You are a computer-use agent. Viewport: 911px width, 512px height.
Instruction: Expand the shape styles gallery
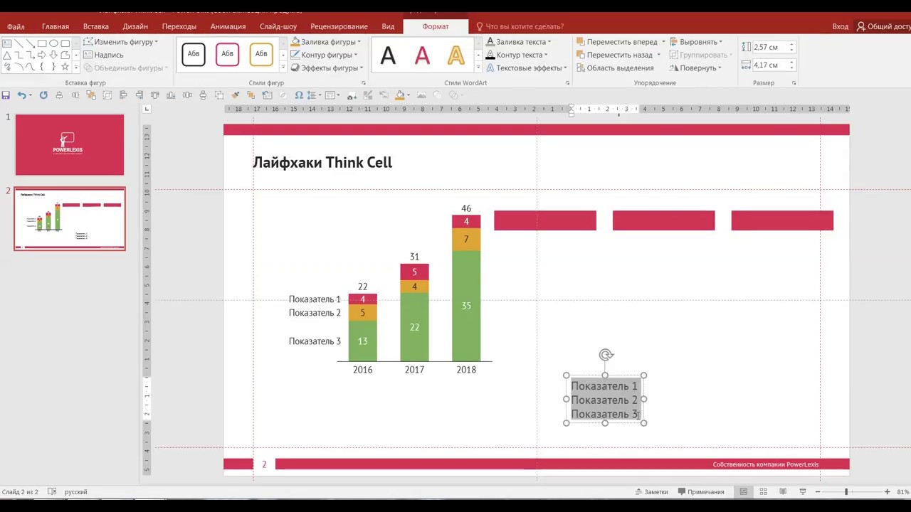[283, 68]
